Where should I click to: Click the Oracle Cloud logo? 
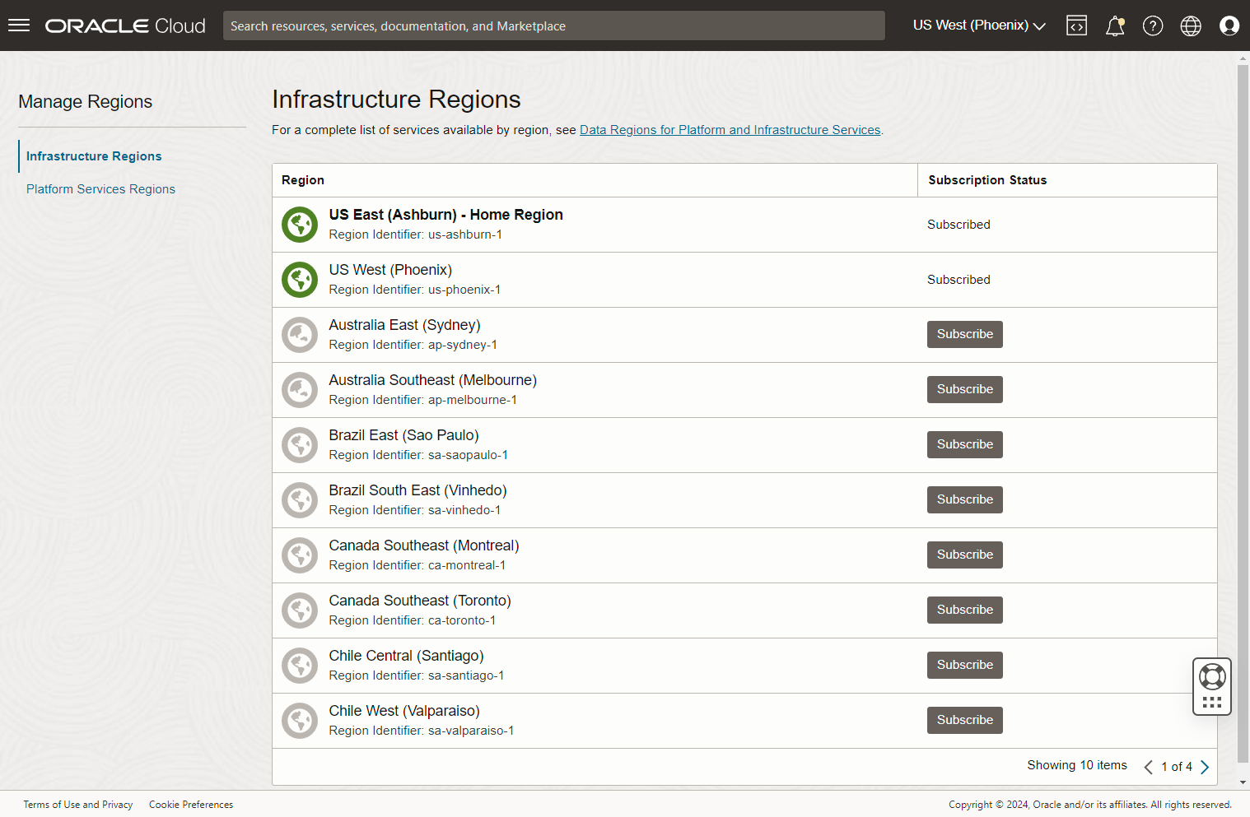pyautogui.click(x=125, y=26)
